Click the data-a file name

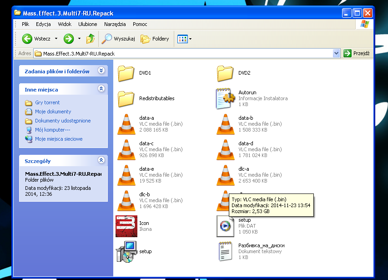pyautogui.click(x=146, y=118)
